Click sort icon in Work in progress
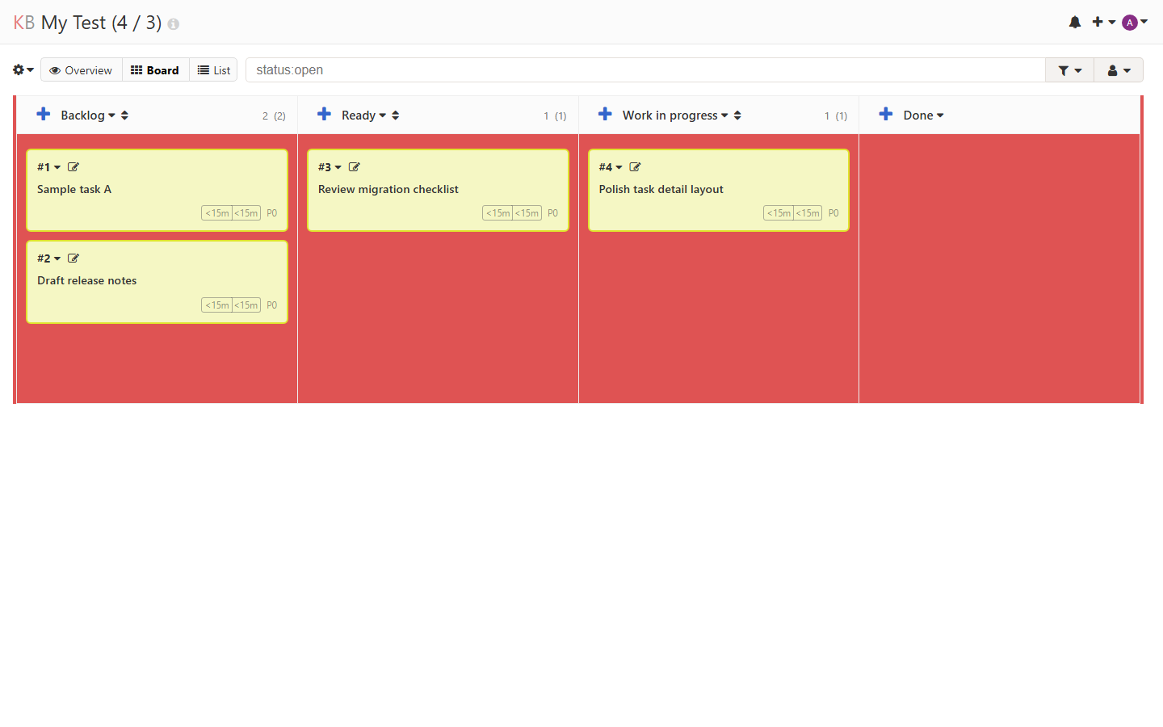This screenshot has width=1163, height=727. coord(737,116)
